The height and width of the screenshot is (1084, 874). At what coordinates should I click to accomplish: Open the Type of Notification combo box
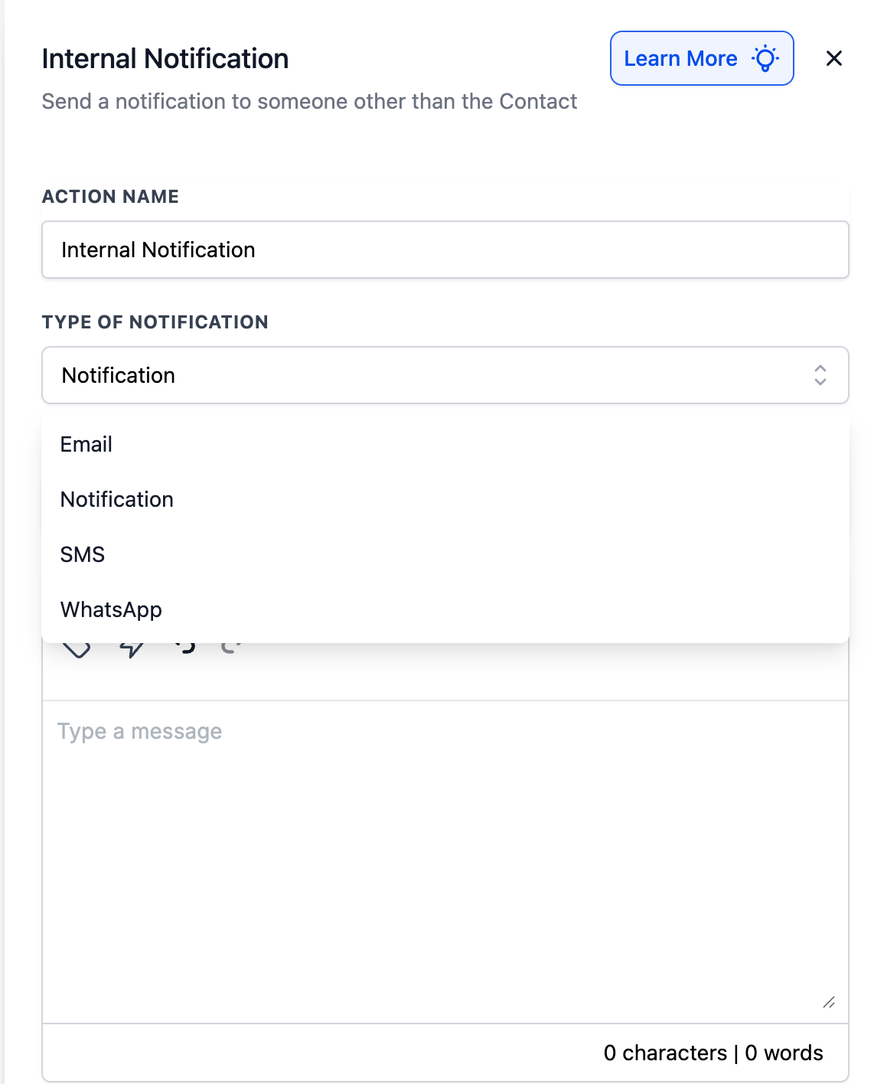[429, 375]
